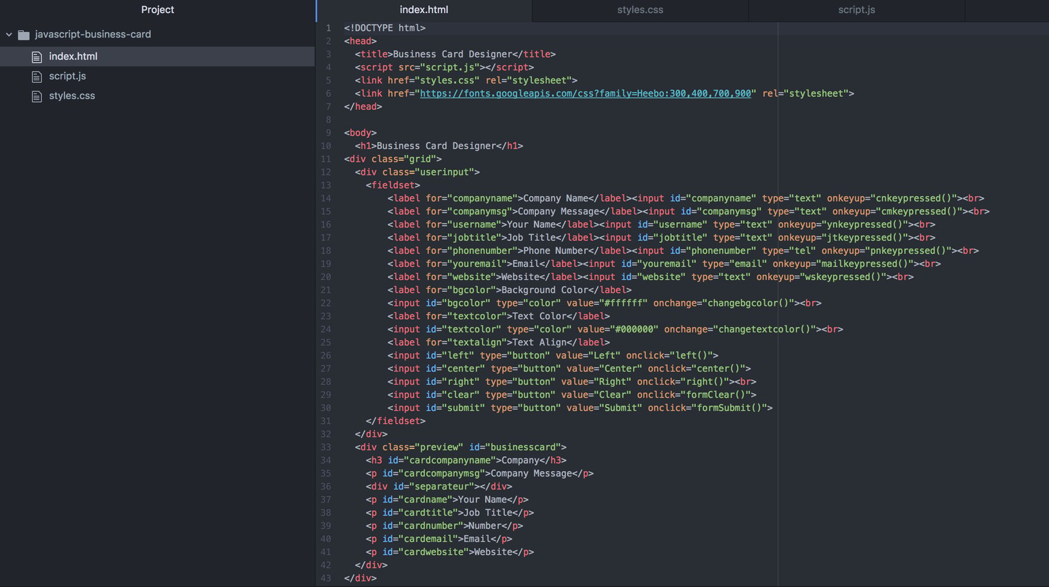Click the "cardemail" id text
This screenshot has height=587, width=1049.
coord(428,539)
